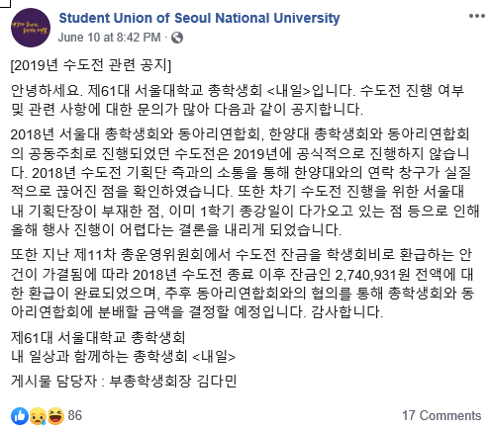Click the blue thumbs-up Like reaction icon
490x429 pixels.
click(20, 416)
